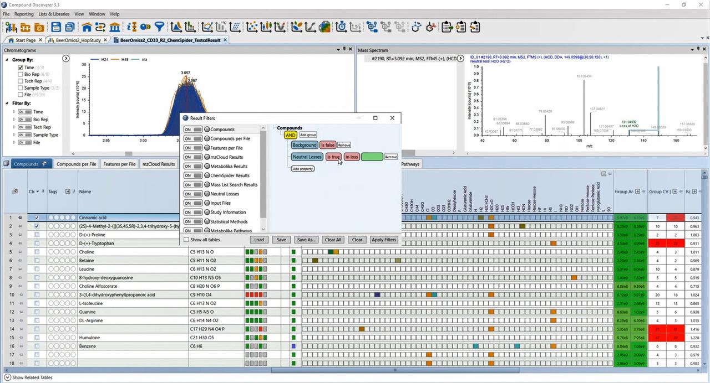The image size is (710, 383).
Task: Click the home icon in main toolbar
Action: click(87, 27)
